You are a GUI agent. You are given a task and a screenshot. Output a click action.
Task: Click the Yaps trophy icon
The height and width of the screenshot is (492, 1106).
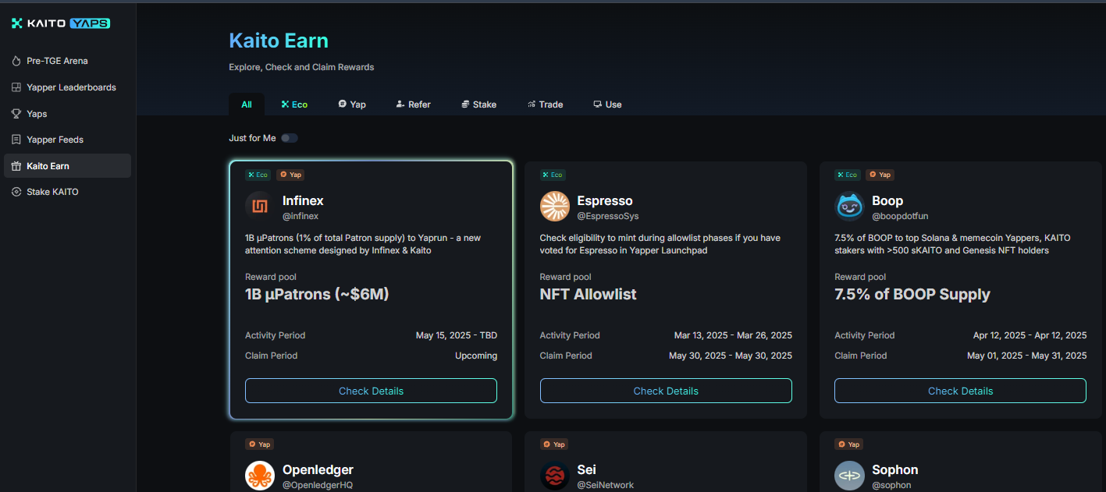click(x=16, y=114)
